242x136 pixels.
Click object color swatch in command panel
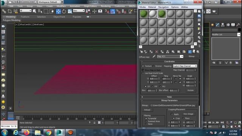(239, 30)
